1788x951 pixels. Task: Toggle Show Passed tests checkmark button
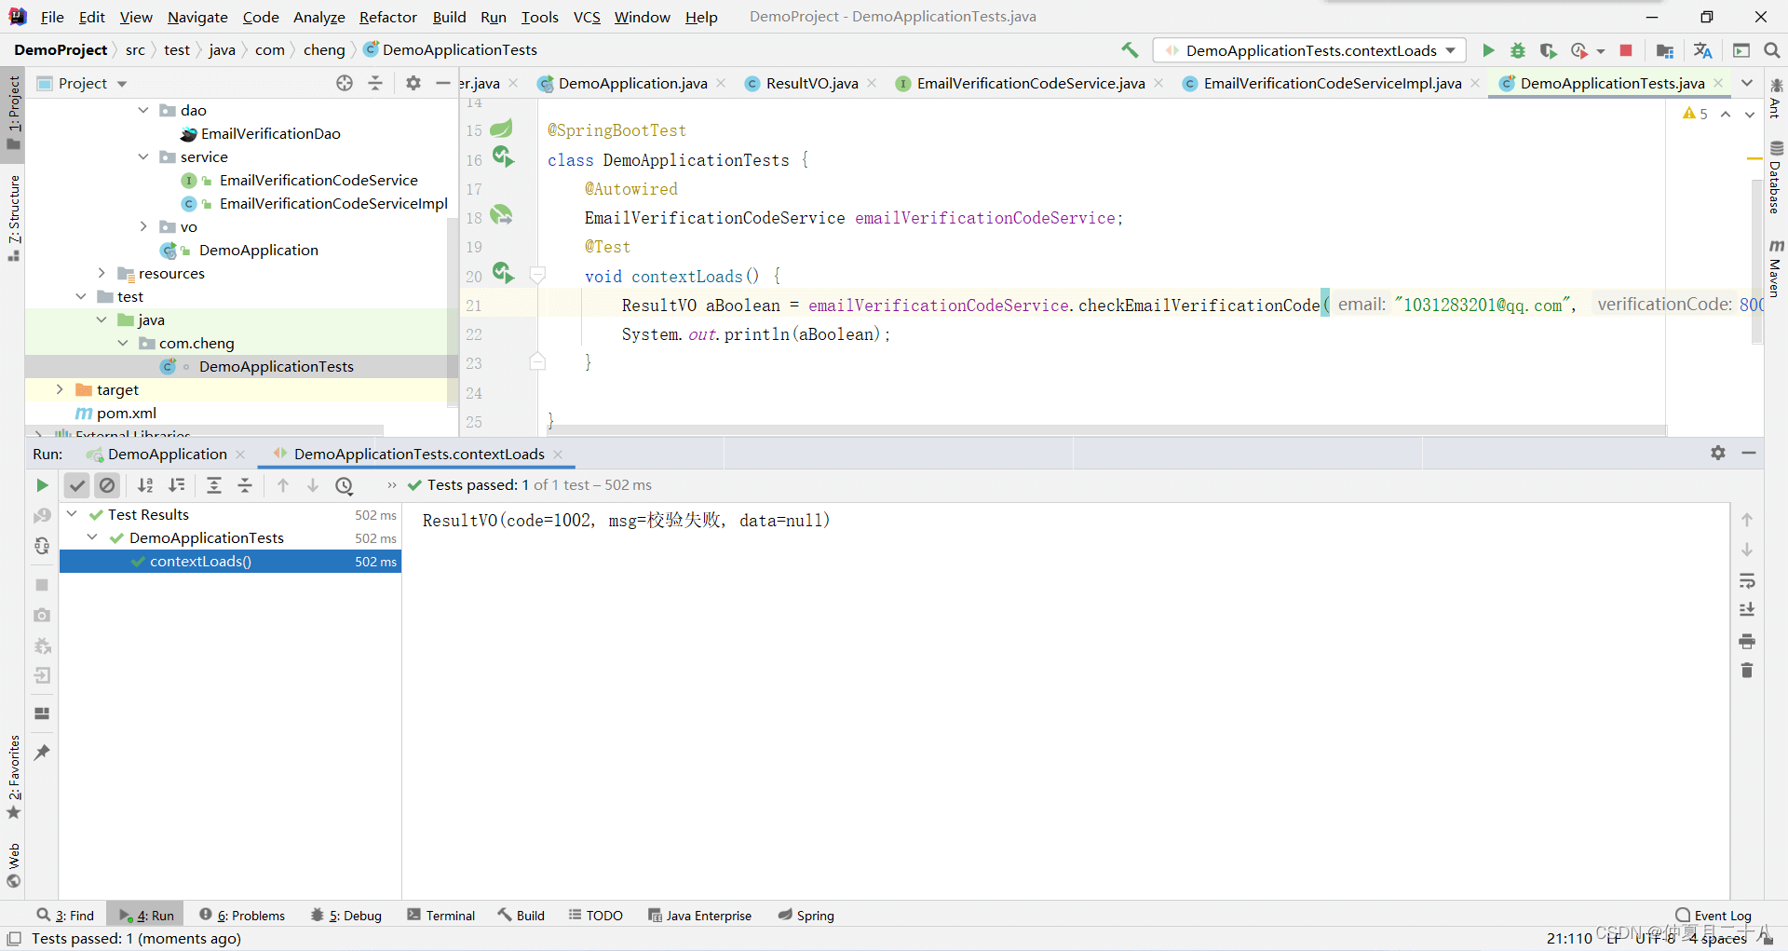point(77,485)
